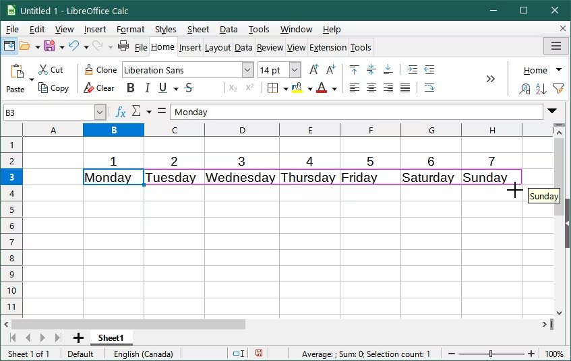Open Function Wizard fx icon
This screenshot has width=571, height=361.
[121, 112]
